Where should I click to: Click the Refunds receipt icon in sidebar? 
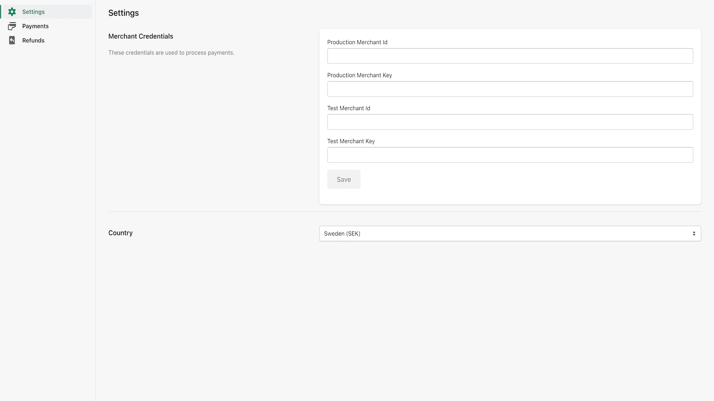pos(12,41)
